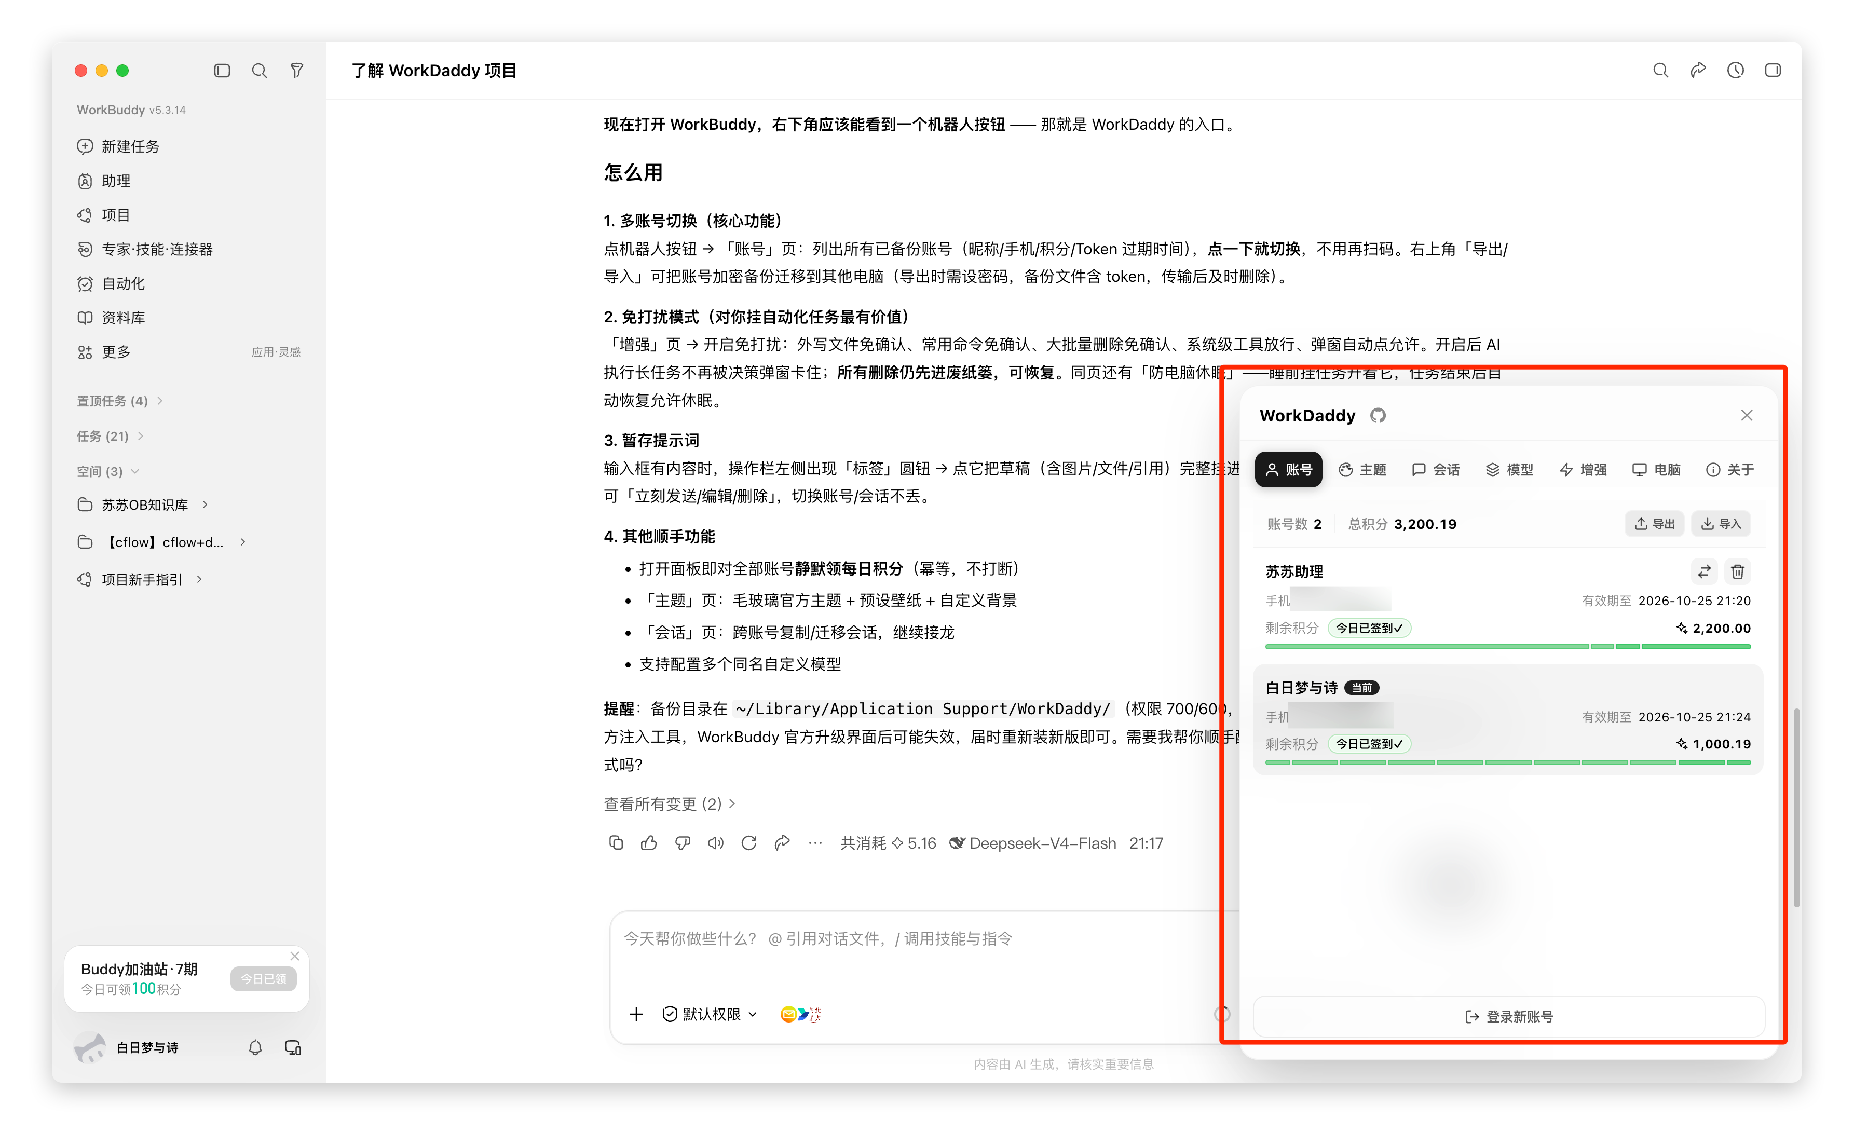Click the chat input field

tap(923, 939)
